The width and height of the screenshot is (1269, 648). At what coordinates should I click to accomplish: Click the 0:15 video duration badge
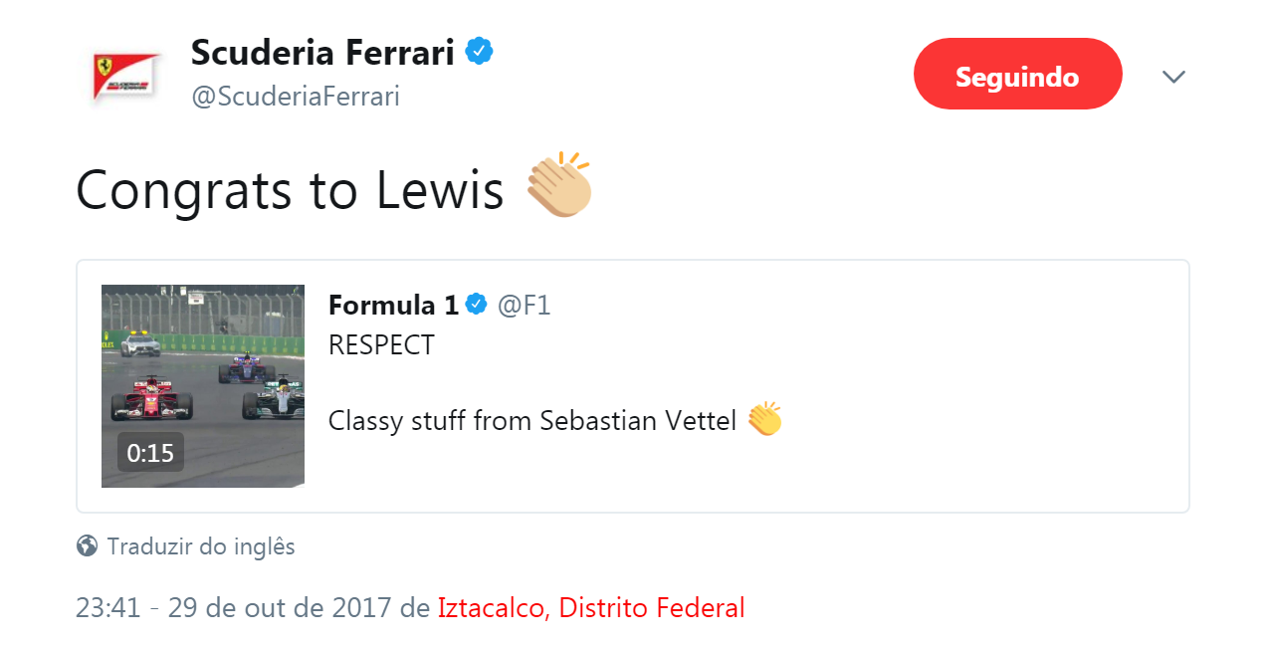[x=150, y=453]
